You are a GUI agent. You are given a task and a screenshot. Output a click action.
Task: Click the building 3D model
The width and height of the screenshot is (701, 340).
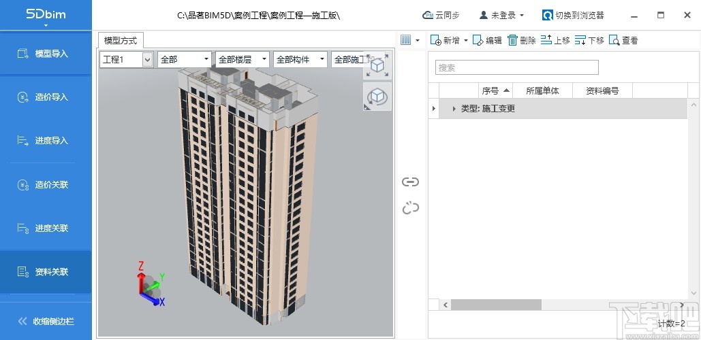click(x=249, y=195)
